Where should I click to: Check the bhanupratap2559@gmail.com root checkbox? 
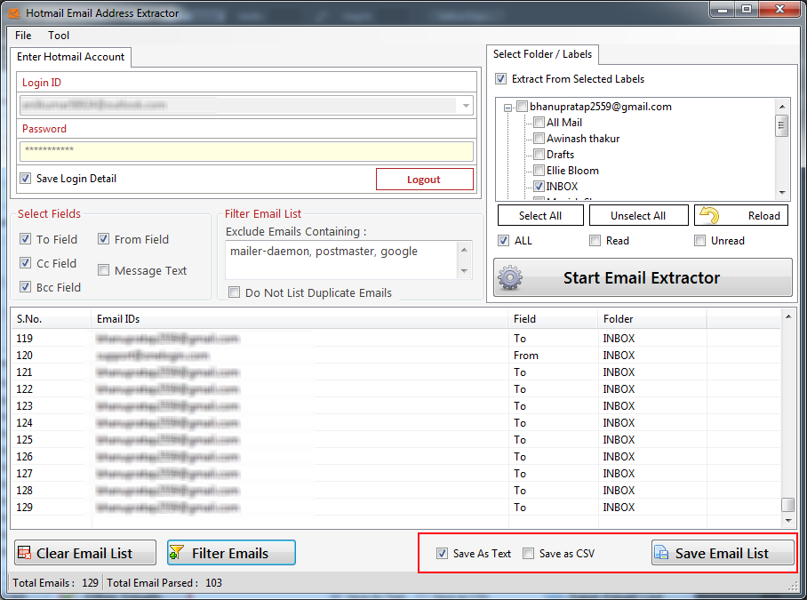[x=522, y=107]
